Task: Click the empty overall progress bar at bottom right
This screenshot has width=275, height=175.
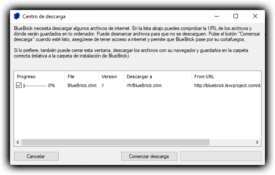Action: [x=221, y=156]
